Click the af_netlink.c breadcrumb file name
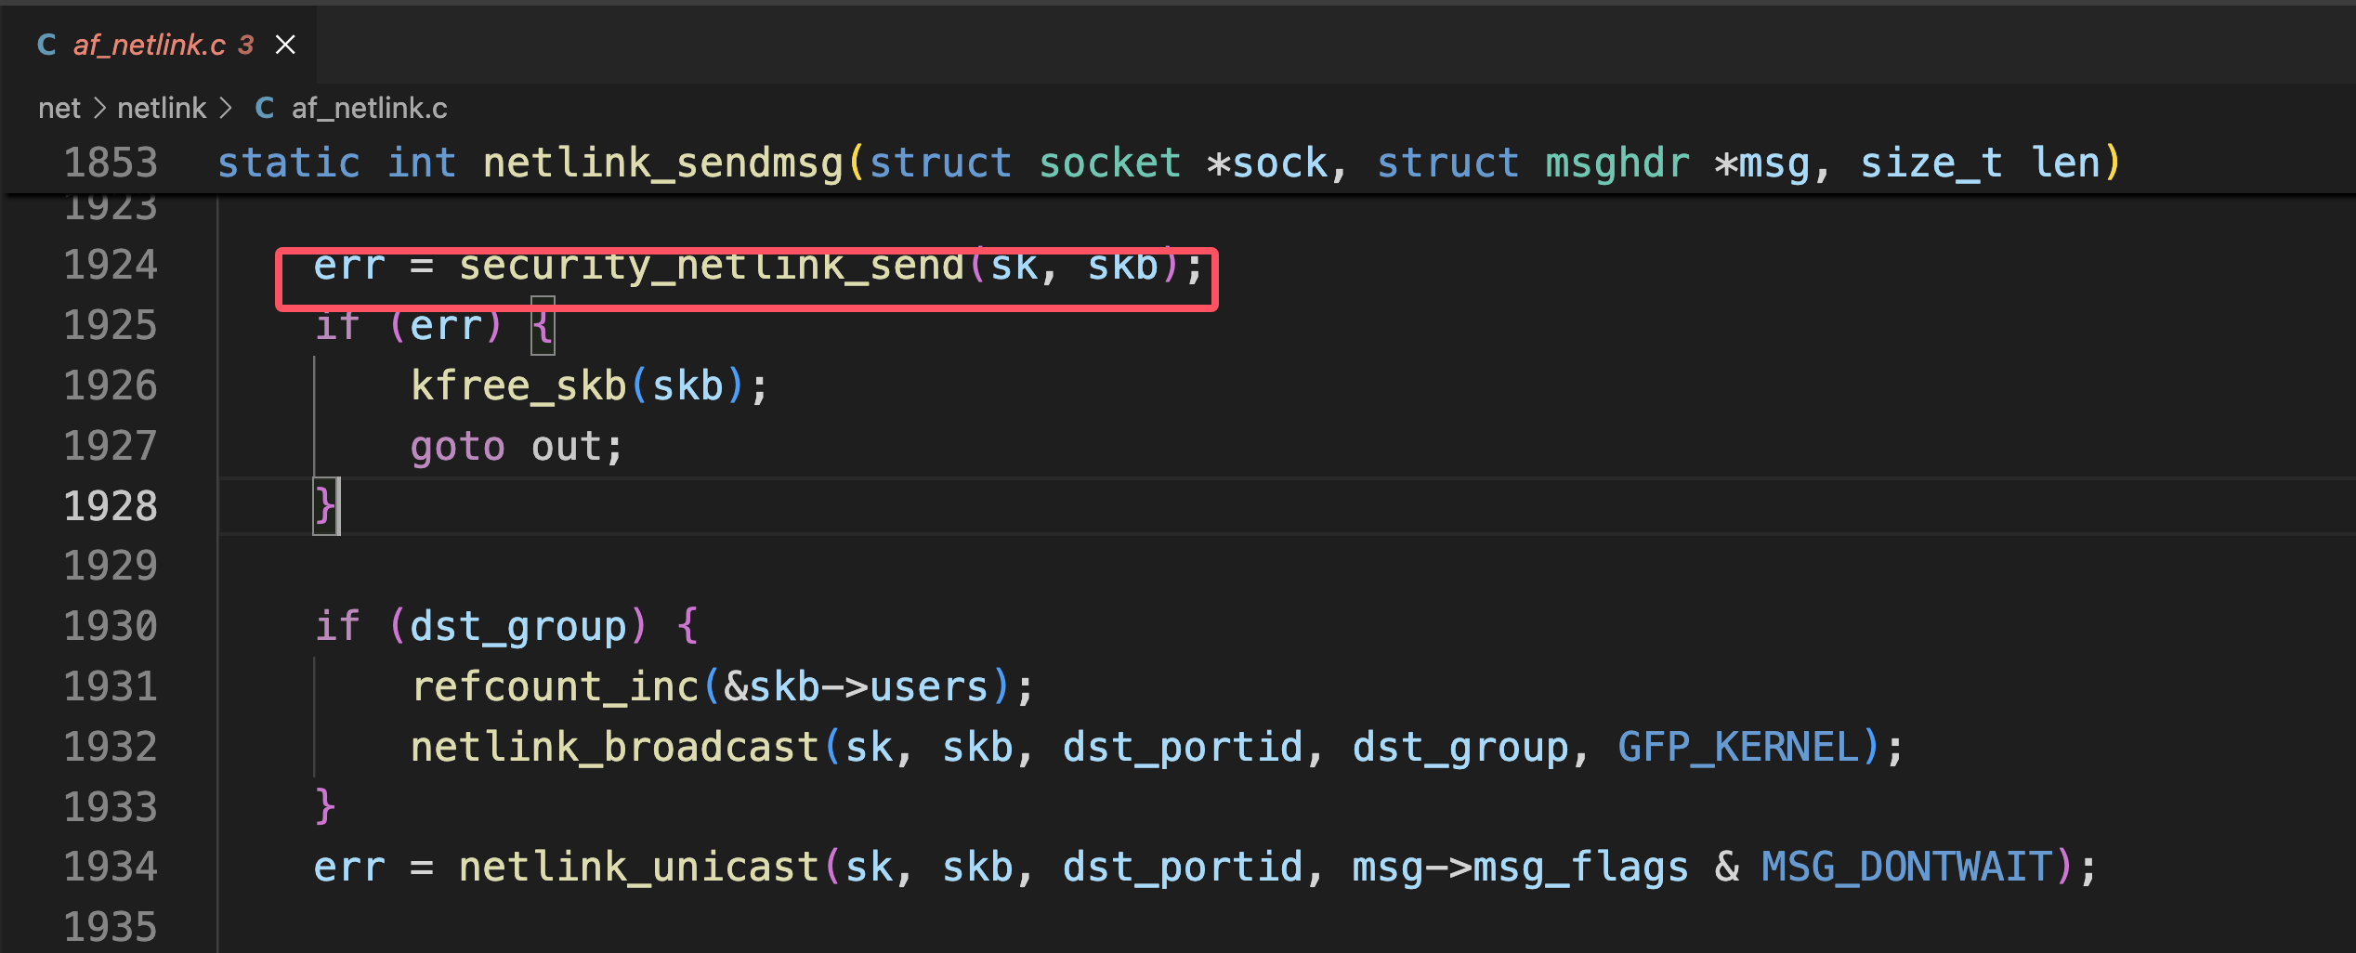Screen dimensions: 2356x953 (369, 109)
